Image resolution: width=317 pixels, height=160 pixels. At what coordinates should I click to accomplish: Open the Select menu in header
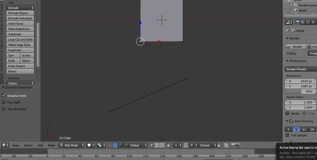(28, 145)
